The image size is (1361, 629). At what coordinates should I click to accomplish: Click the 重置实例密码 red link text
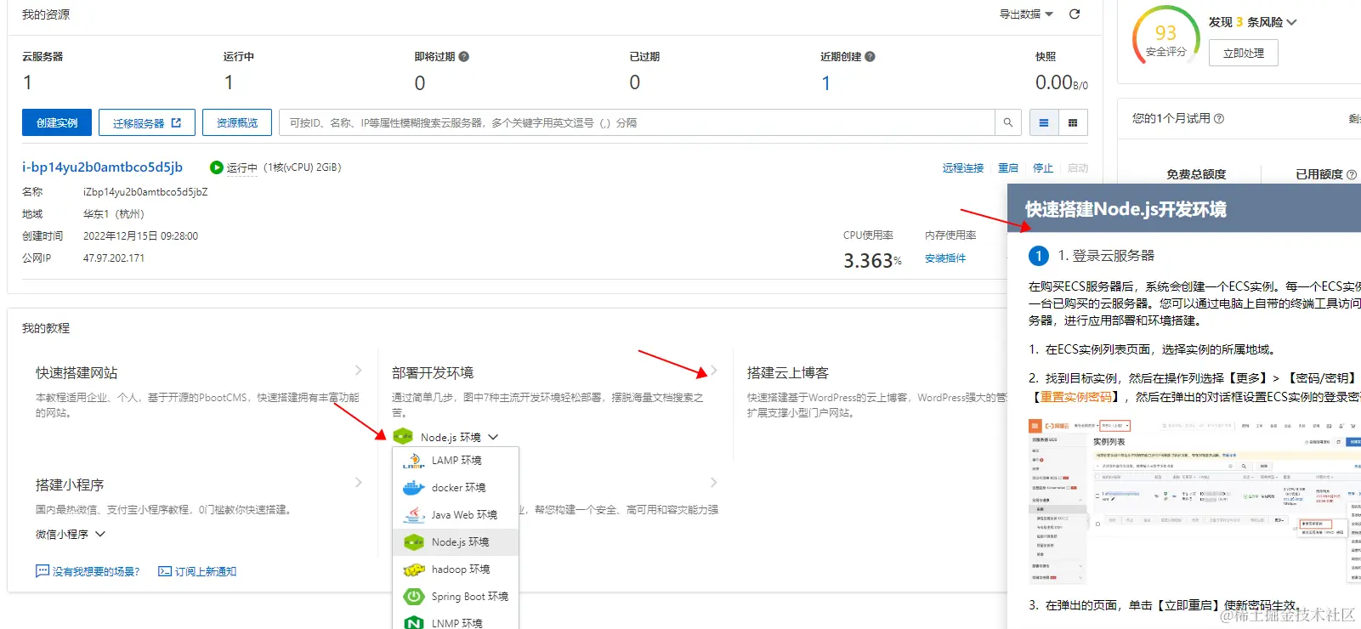1076,396
